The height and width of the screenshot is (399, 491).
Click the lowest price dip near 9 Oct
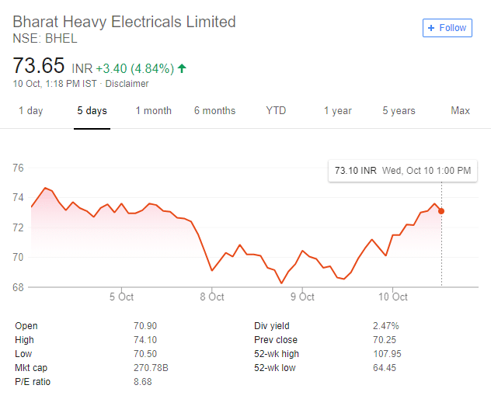(281, 283)
